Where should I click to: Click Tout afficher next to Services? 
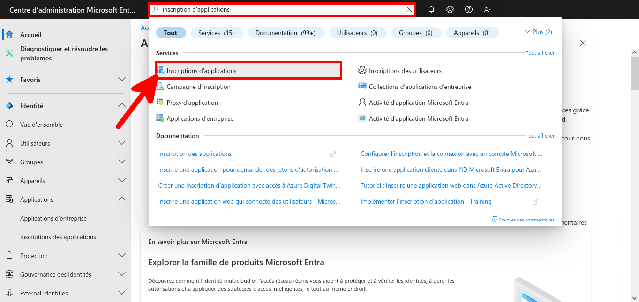[x=540, y=52]
